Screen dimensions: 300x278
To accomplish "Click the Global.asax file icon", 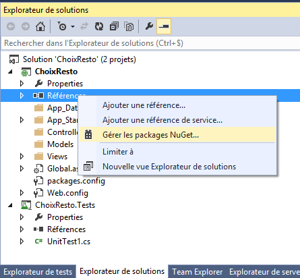I will pyautogui.click(x=38, y=169).
